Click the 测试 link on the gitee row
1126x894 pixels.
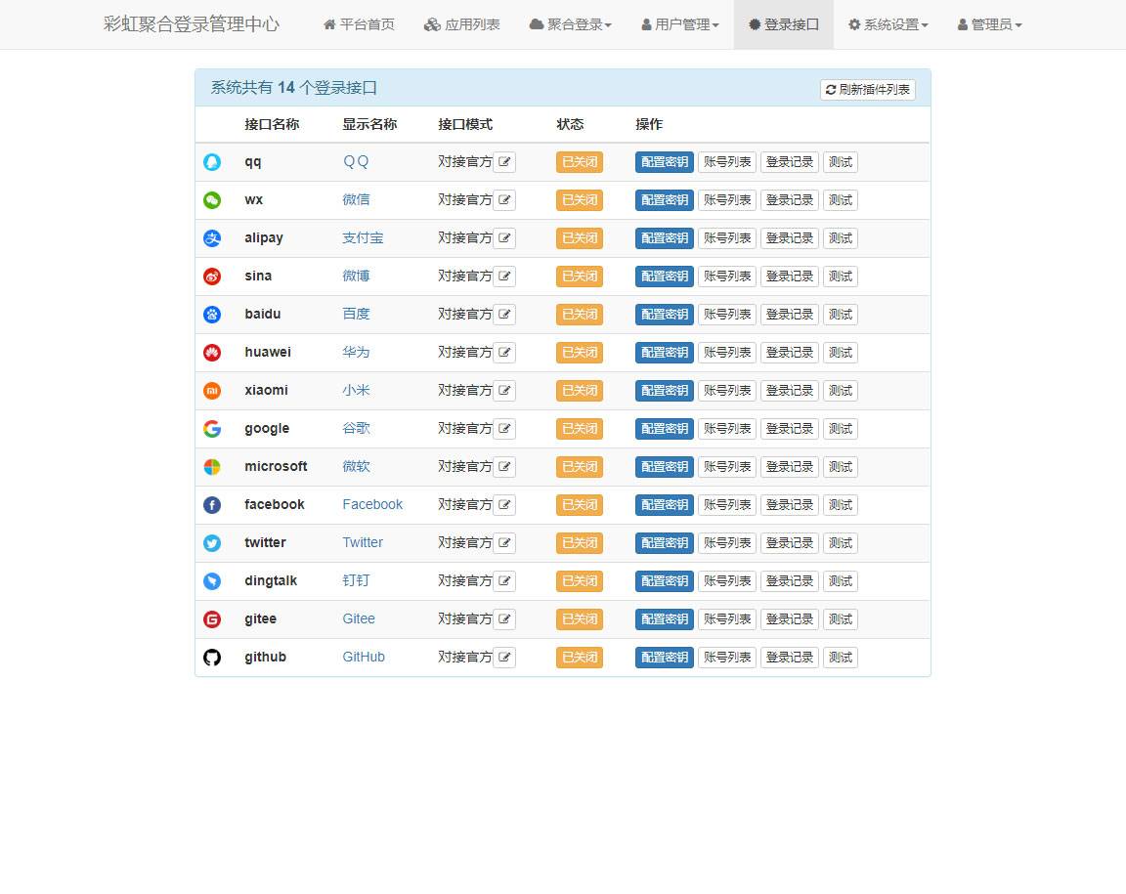pyautogui.click(x=841, y=618)
